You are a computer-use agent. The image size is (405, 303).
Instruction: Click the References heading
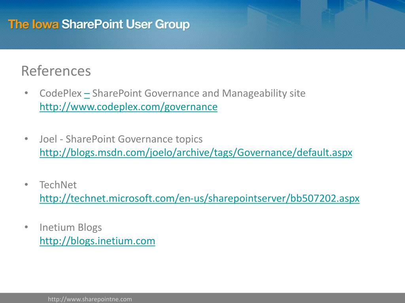pos(56,71)
